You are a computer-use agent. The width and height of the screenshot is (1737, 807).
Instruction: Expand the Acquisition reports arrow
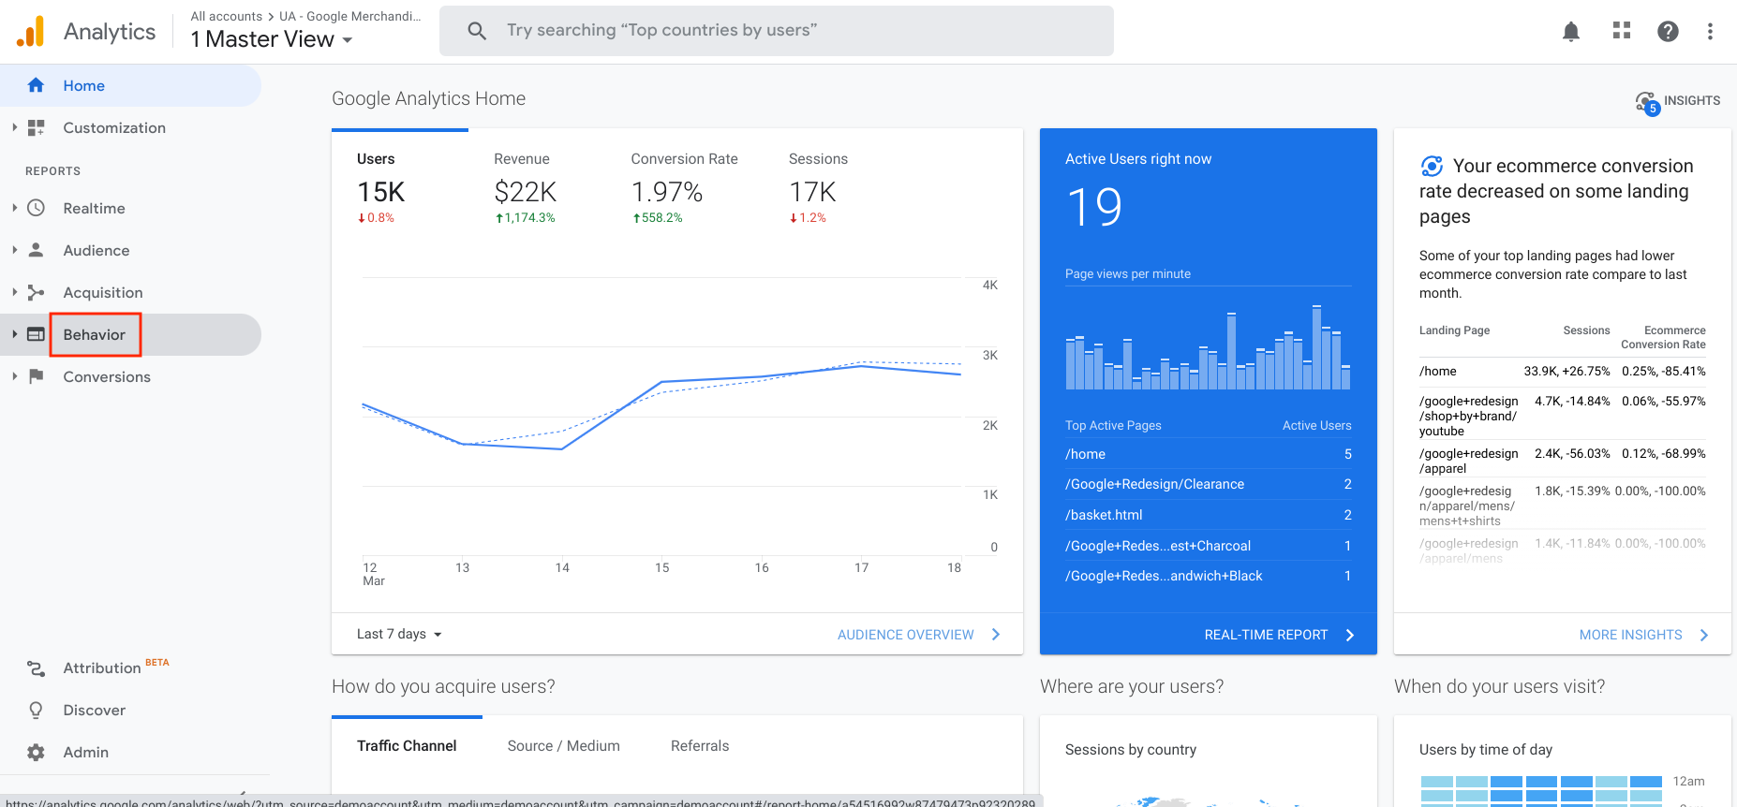[x=14, y=292]
